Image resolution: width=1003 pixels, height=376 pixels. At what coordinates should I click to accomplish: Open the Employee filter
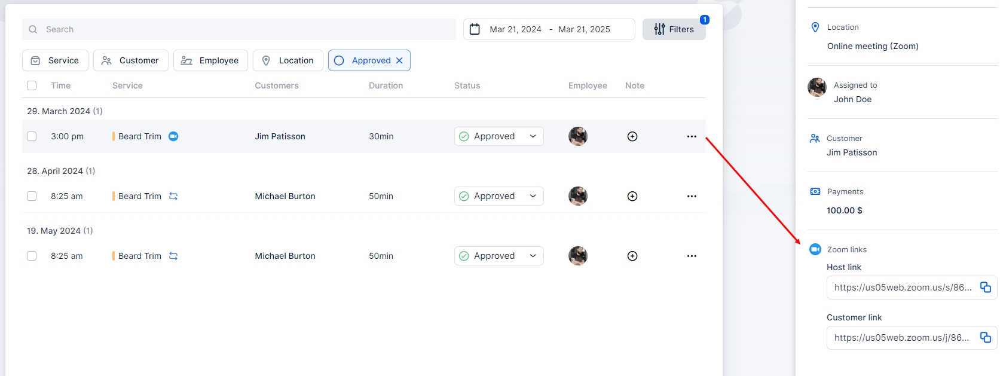click(x=210, y=60)
